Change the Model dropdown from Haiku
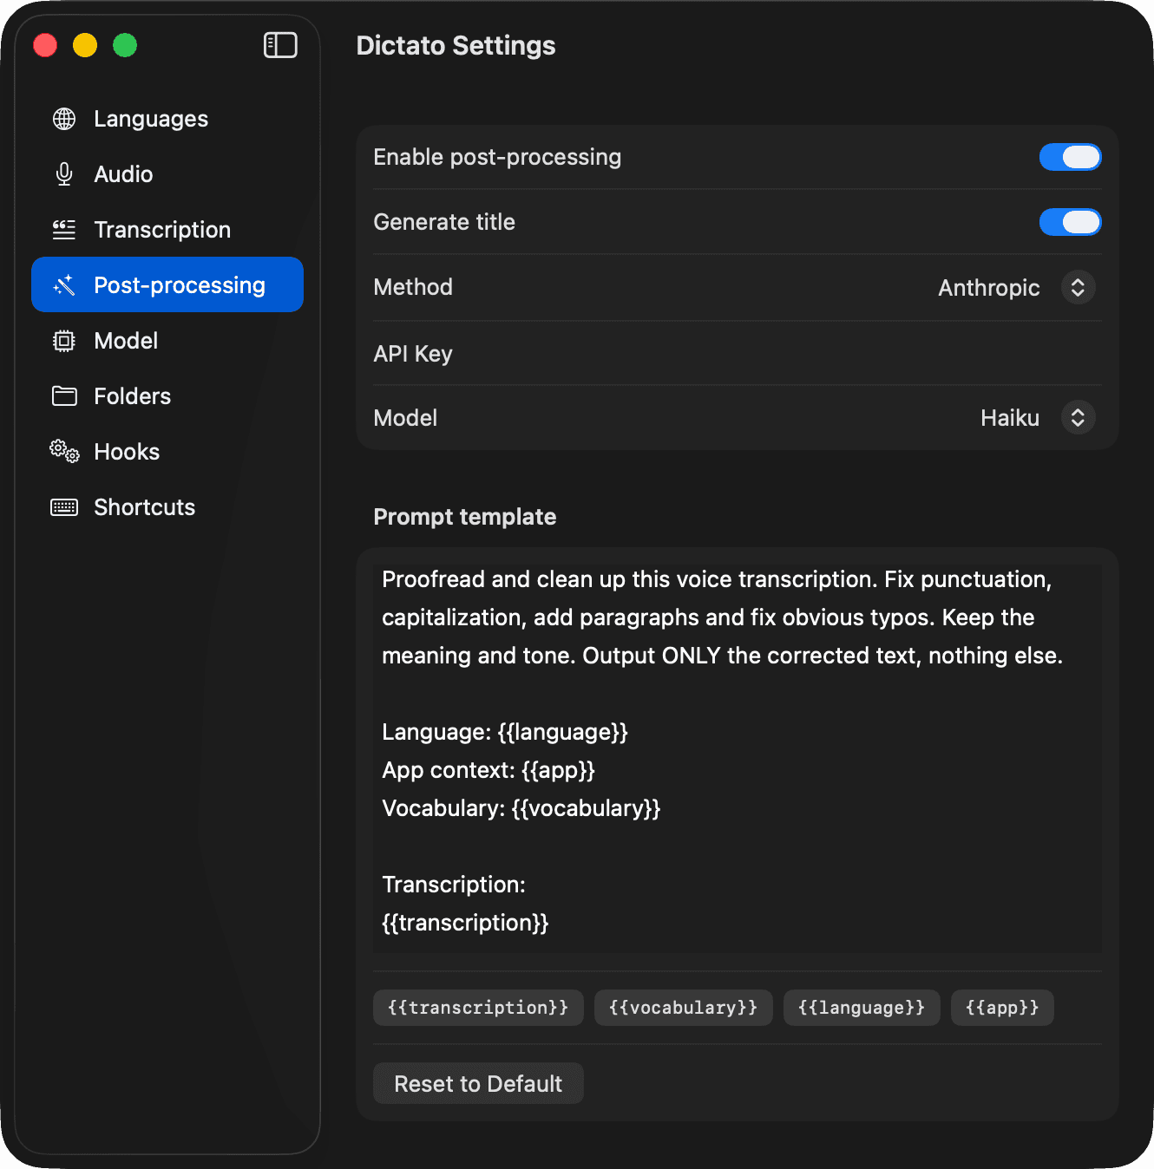This screenshot has width=1154, height=1169. 1078,417
